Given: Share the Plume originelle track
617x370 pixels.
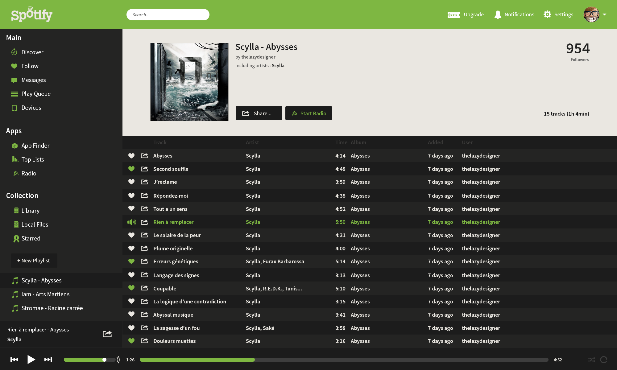Looking at the screenshot, I should coord(144,248).
